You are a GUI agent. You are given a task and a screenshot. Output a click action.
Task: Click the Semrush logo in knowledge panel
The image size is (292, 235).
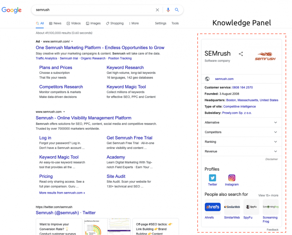265,56
